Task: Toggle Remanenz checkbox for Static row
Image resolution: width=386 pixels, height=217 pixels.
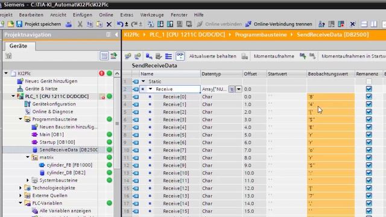Action: point(369,81)
